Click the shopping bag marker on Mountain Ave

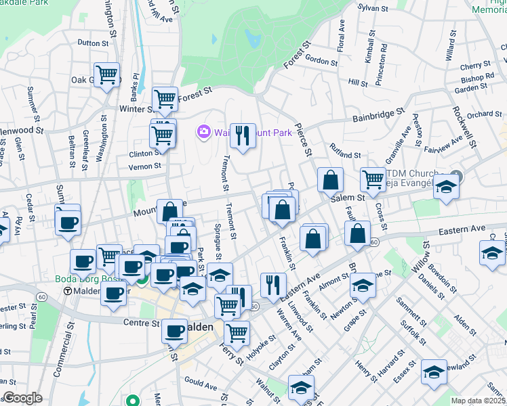(169, 212)
